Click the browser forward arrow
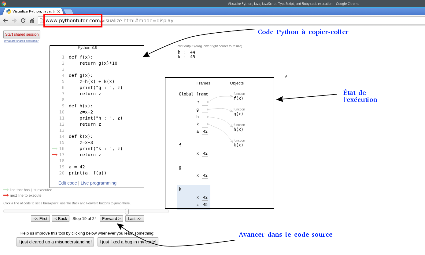Viewport: 425px width, 255px height. click(14, 21)
